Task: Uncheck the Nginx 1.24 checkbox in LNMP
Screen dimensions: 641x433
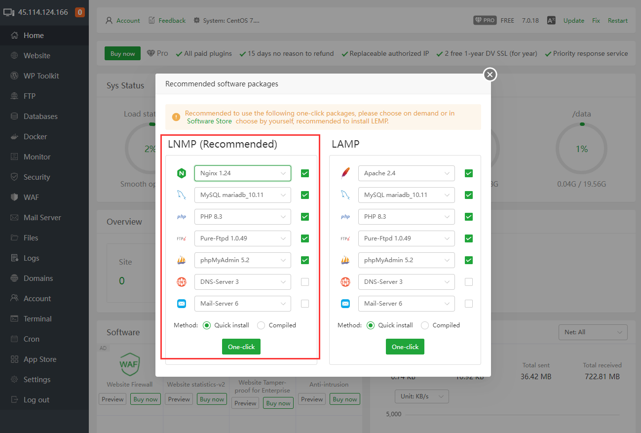Action: (305, 173)
